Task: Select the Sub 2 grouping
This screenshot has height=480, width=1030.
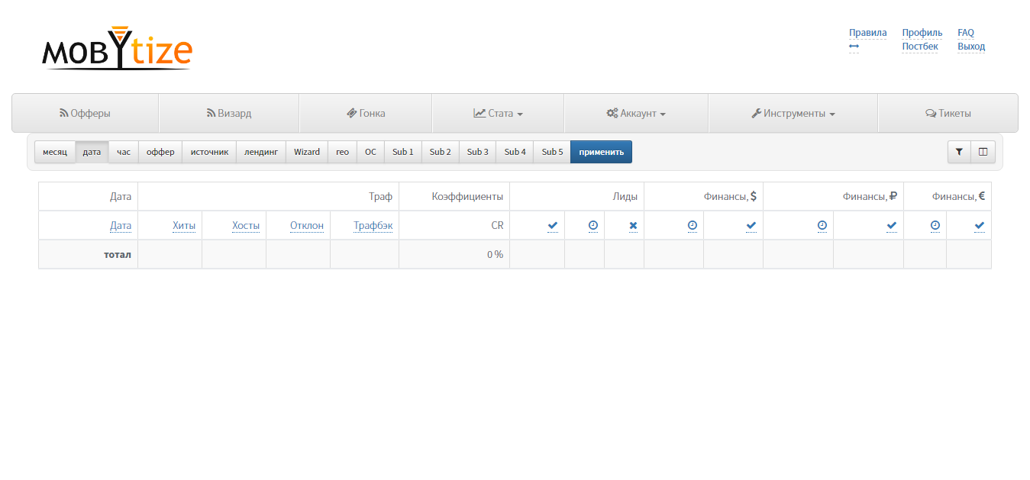Action: coord(441,152)
